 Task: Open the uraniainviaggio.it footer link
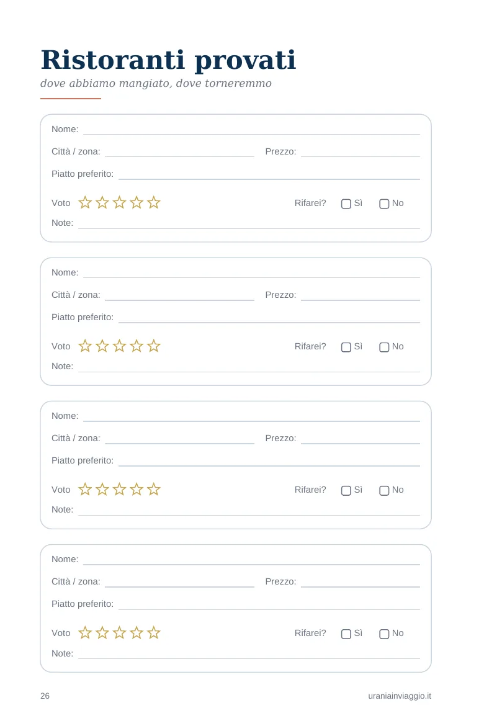click(x=400, y=696)
